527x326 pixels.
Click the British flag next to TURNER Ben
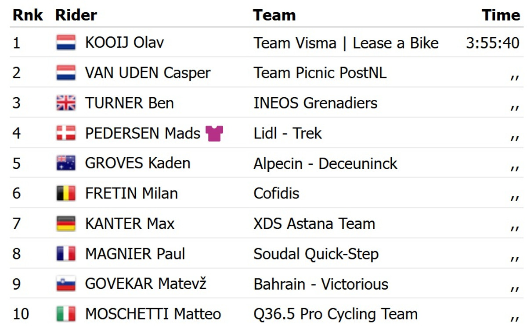(66, 103)
